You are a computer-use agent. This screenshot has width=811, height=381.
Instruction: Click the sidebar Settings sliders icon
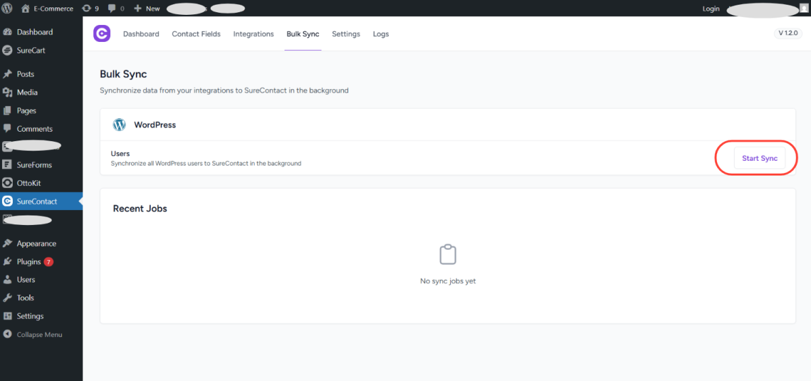[7, 315]
